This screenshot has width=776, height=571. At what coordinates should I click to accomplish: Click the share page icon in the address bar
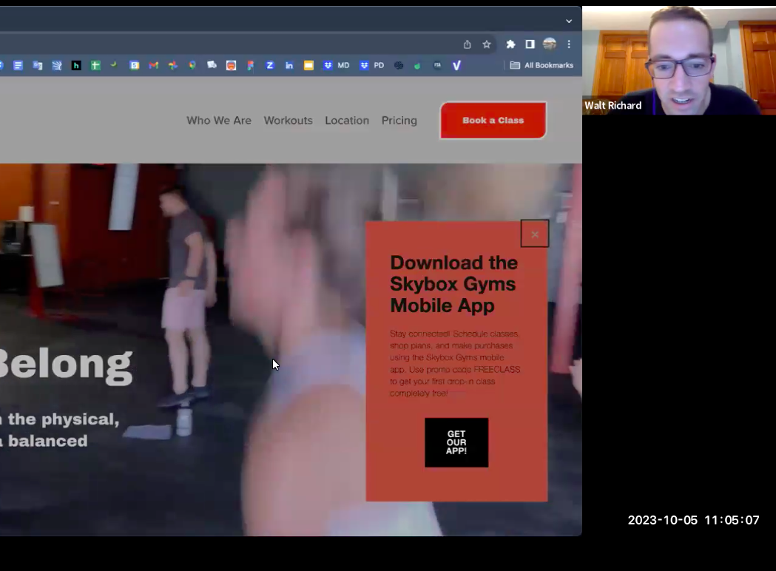tap(467, 44)
